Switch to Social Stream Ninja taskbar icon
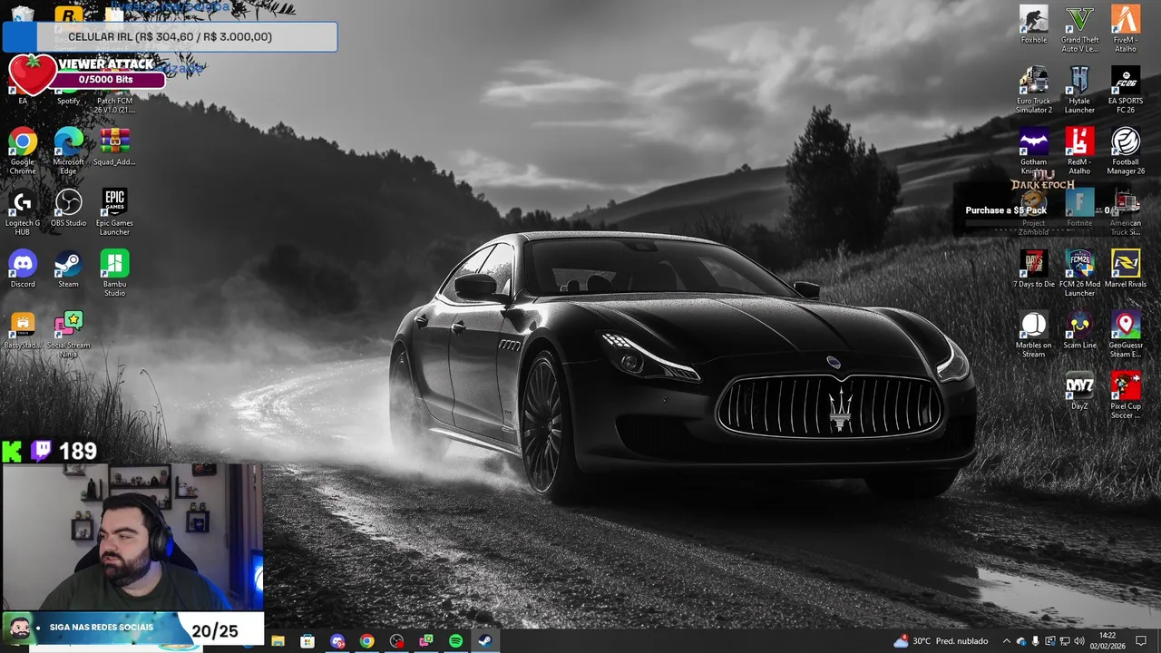Image resolution: width=1161 pixels, height=653 pixels. (x=425, y=641)
